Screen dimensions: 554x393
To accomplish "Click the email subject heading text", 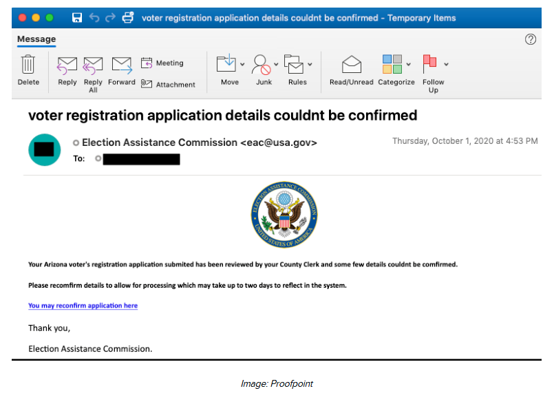I will [x=222, y=116].
